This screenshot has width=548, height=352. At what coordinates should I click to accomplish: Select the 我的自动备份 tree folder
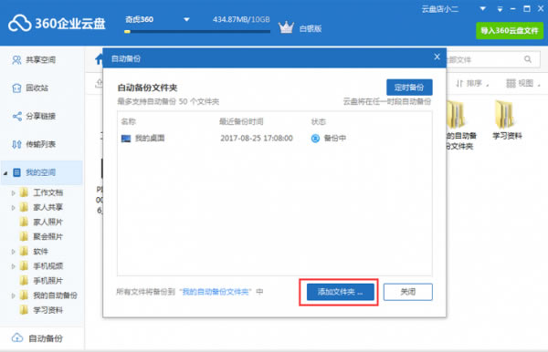coord(48,295)
